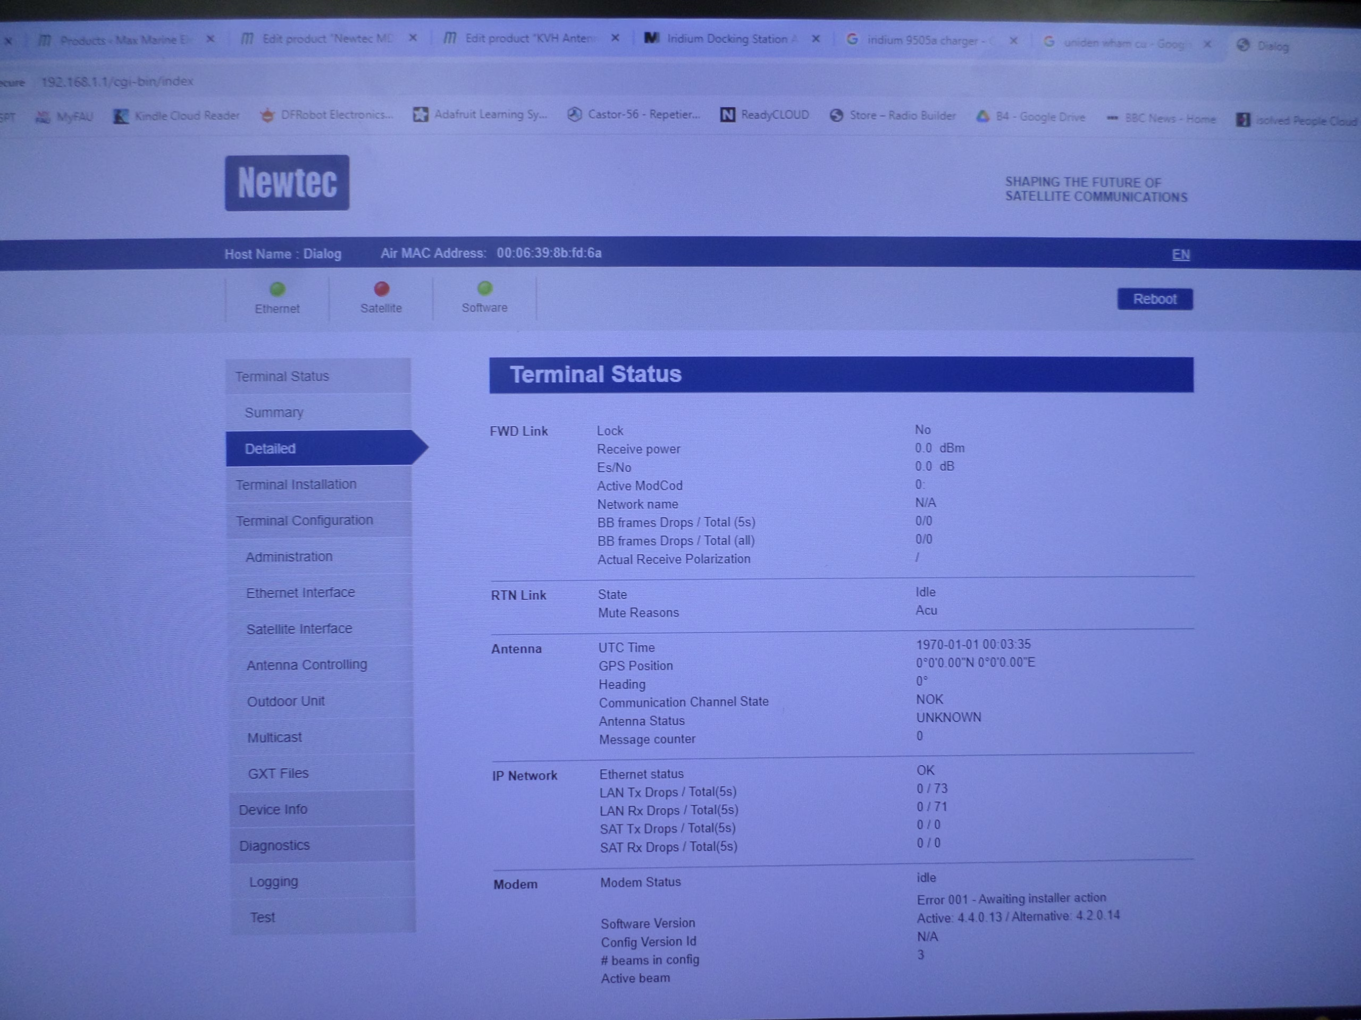Expand the Diagnostics sidebar section

tap(274, 846)
